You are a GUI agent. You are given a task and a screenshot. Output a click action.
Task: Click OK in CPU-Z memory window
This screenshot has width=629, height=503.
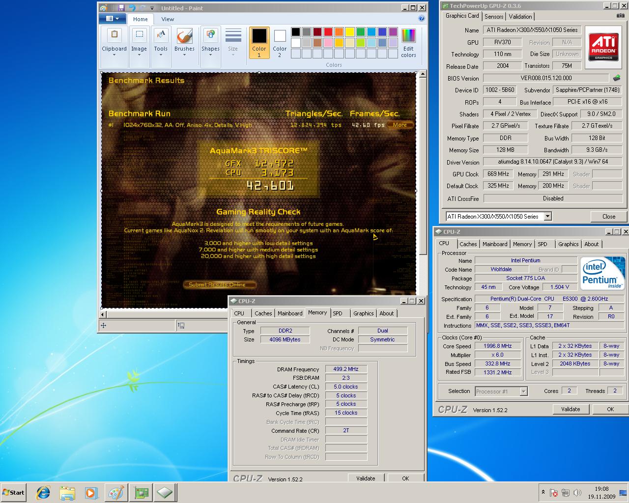pos(405,478)
